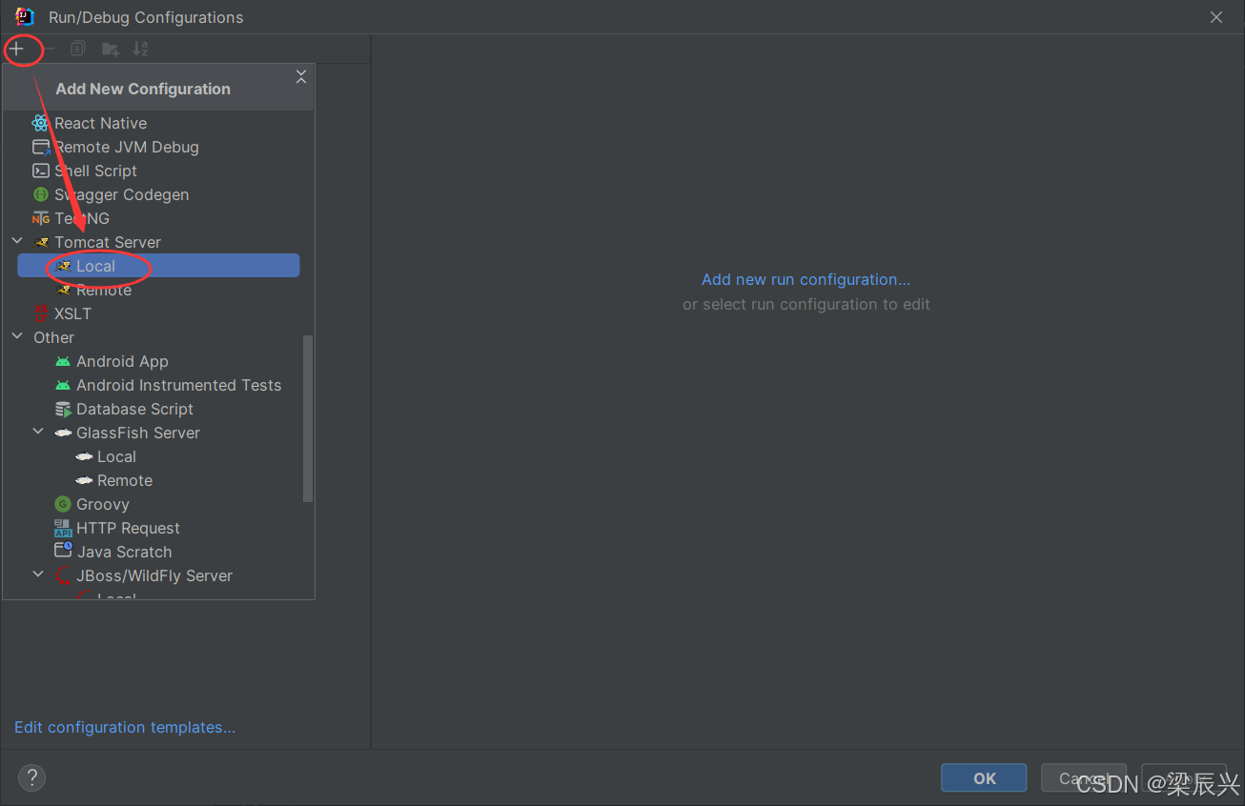Select Local under Tomcat Server
Image resolution: width=1245 pixels, height=806 pixels.
pos(158,266)
